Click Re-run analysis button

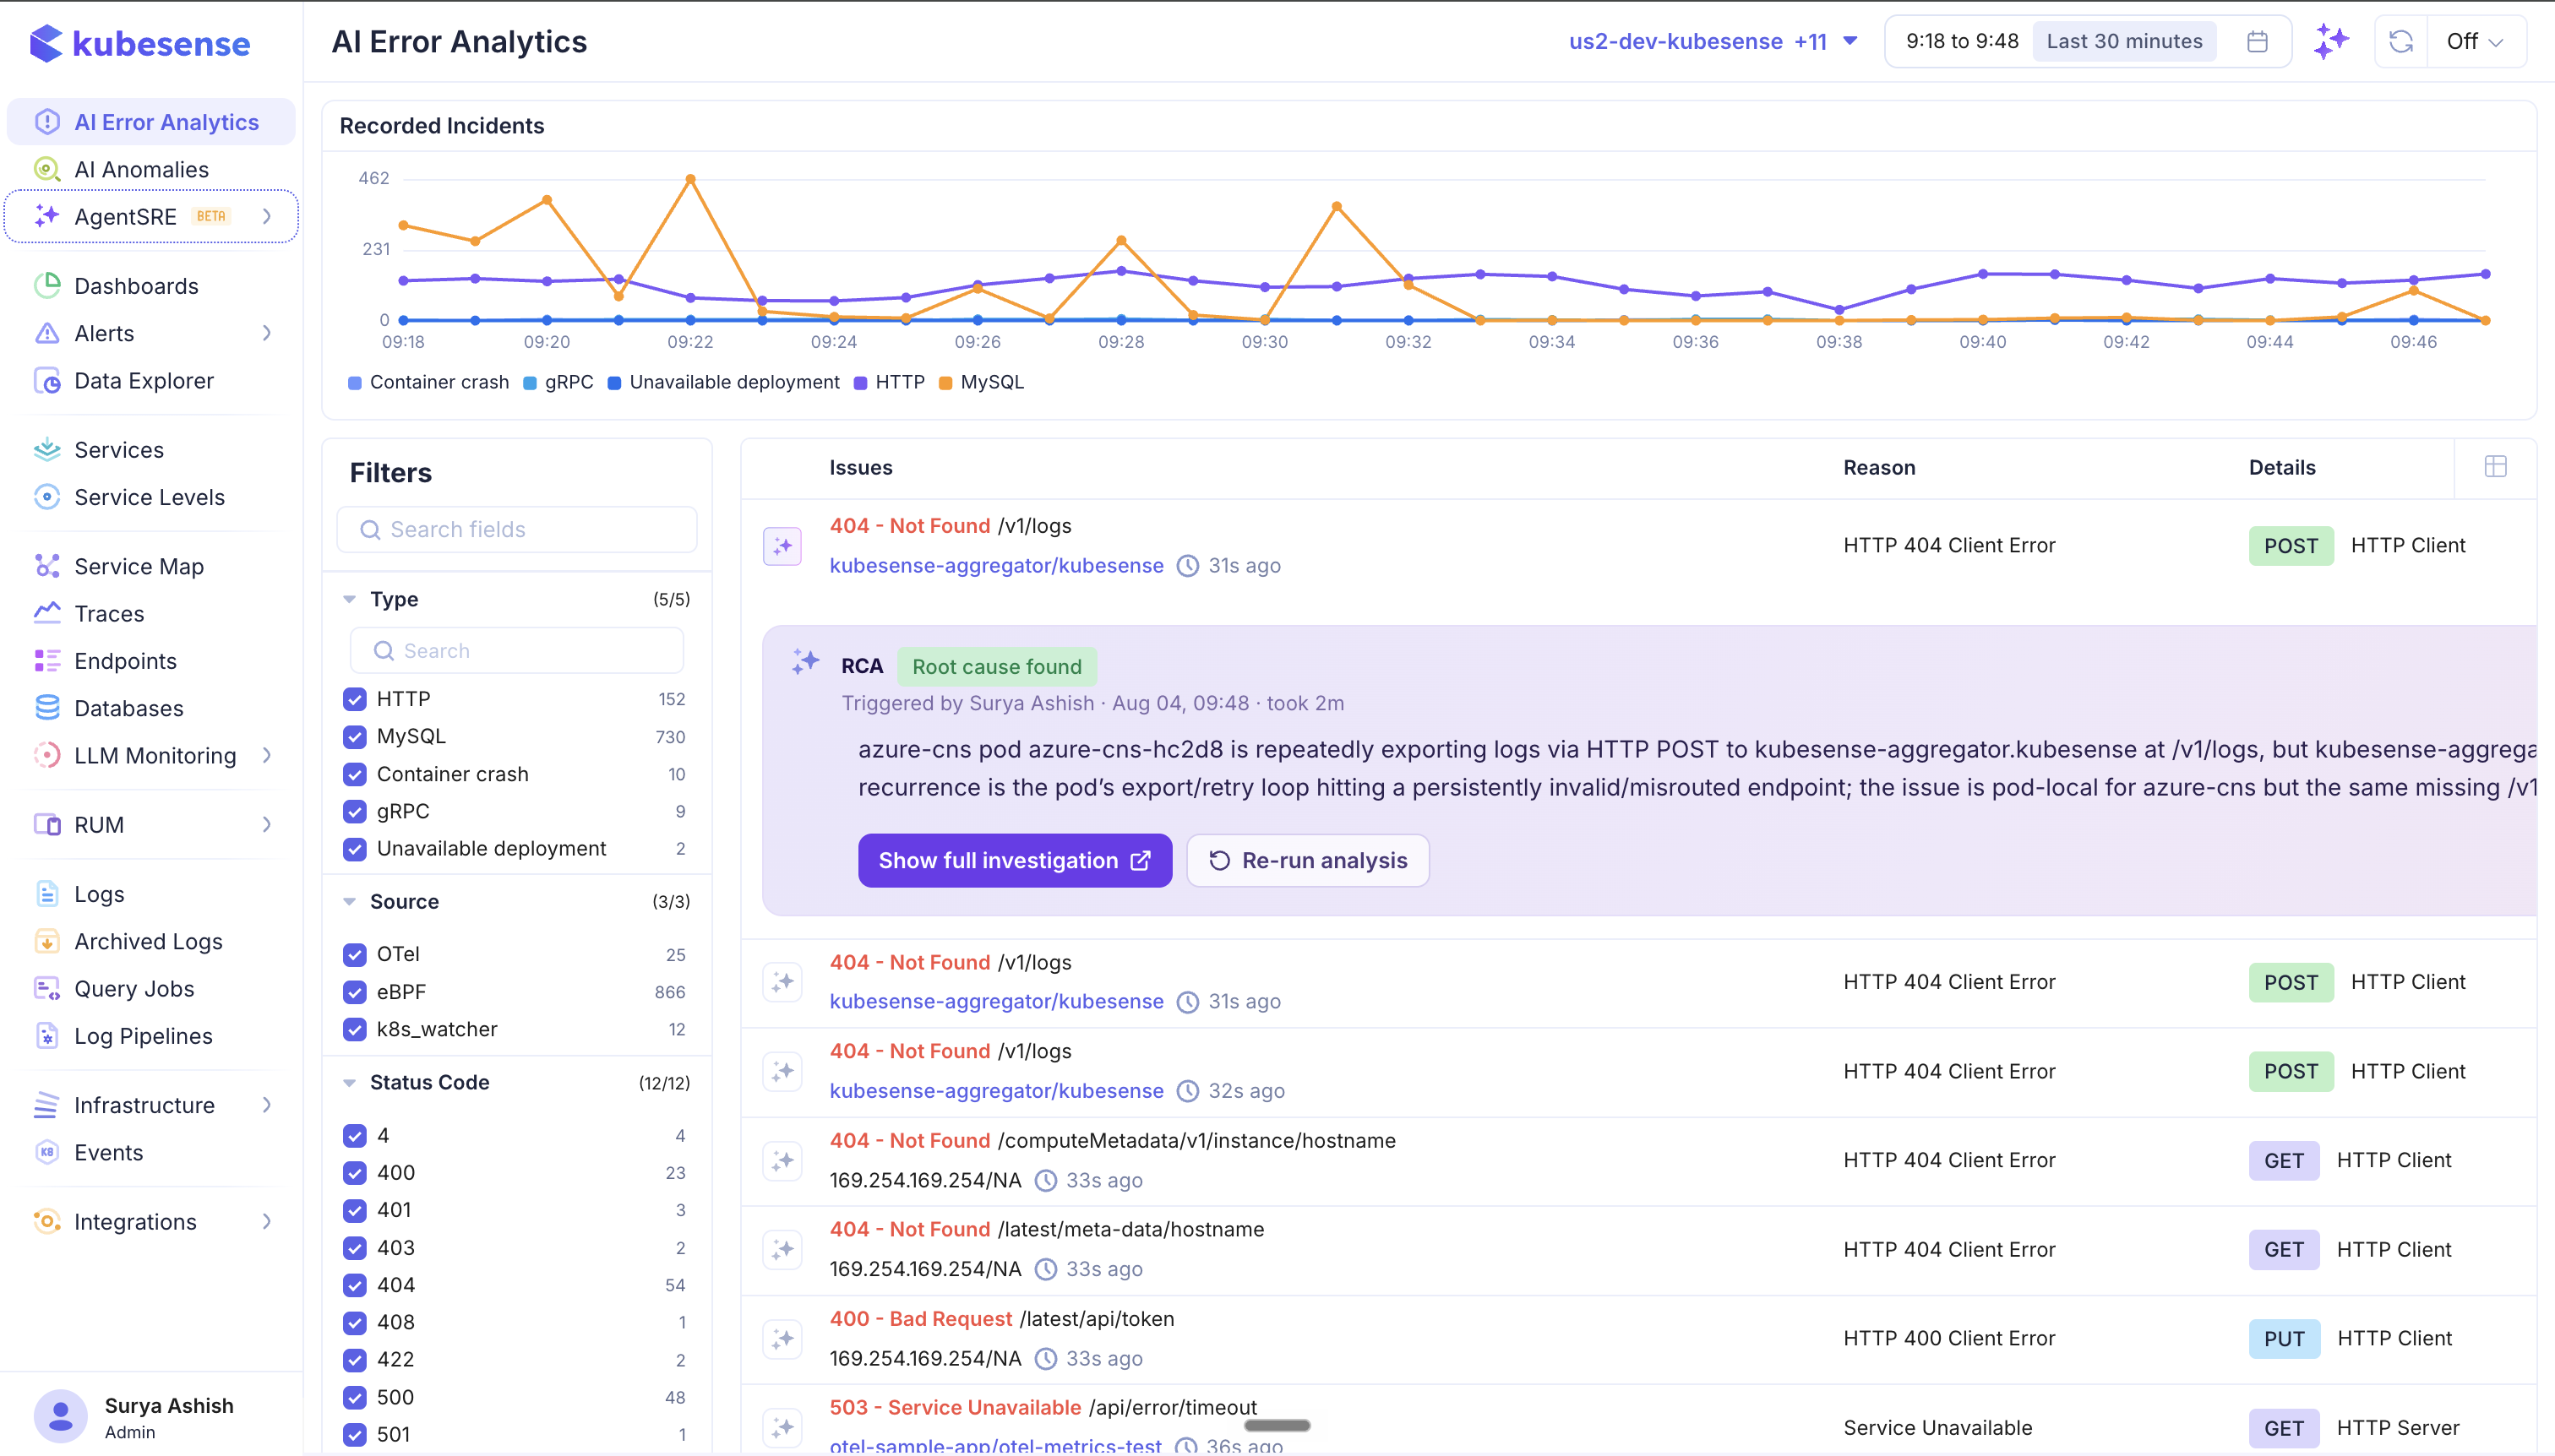(x=1308, y=860)
